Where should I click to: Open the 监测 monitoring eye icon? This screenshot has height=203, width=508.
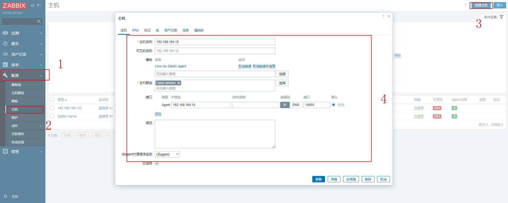click(x=5, y=33)
